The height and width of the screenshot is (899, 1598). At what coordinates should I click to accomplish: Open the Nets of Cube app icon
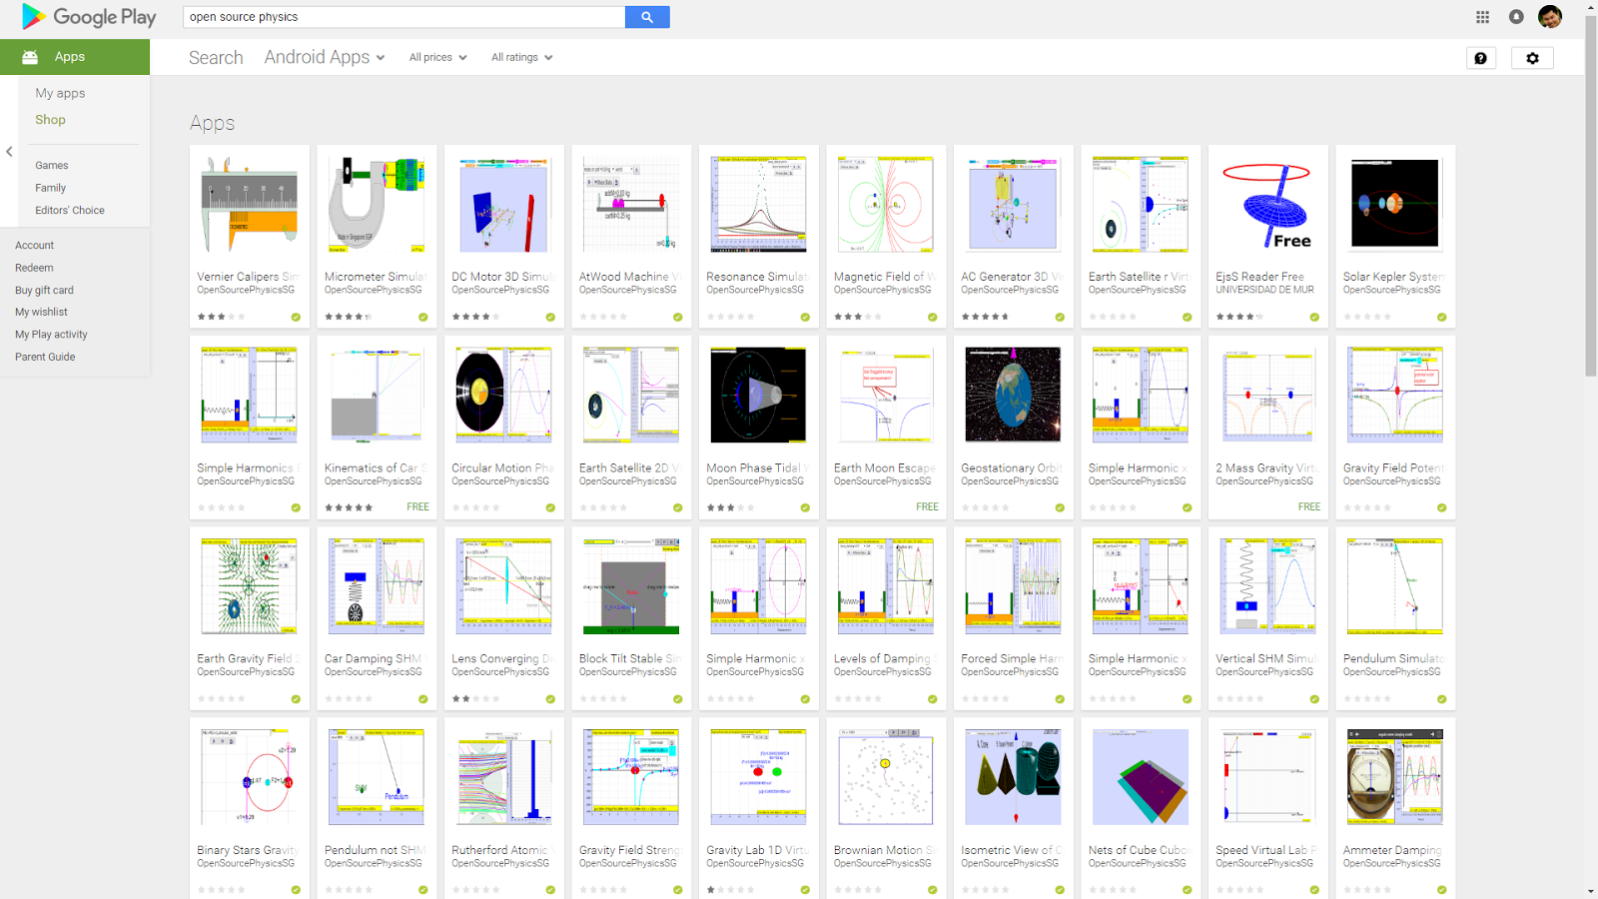click(x=1141, y=776)
